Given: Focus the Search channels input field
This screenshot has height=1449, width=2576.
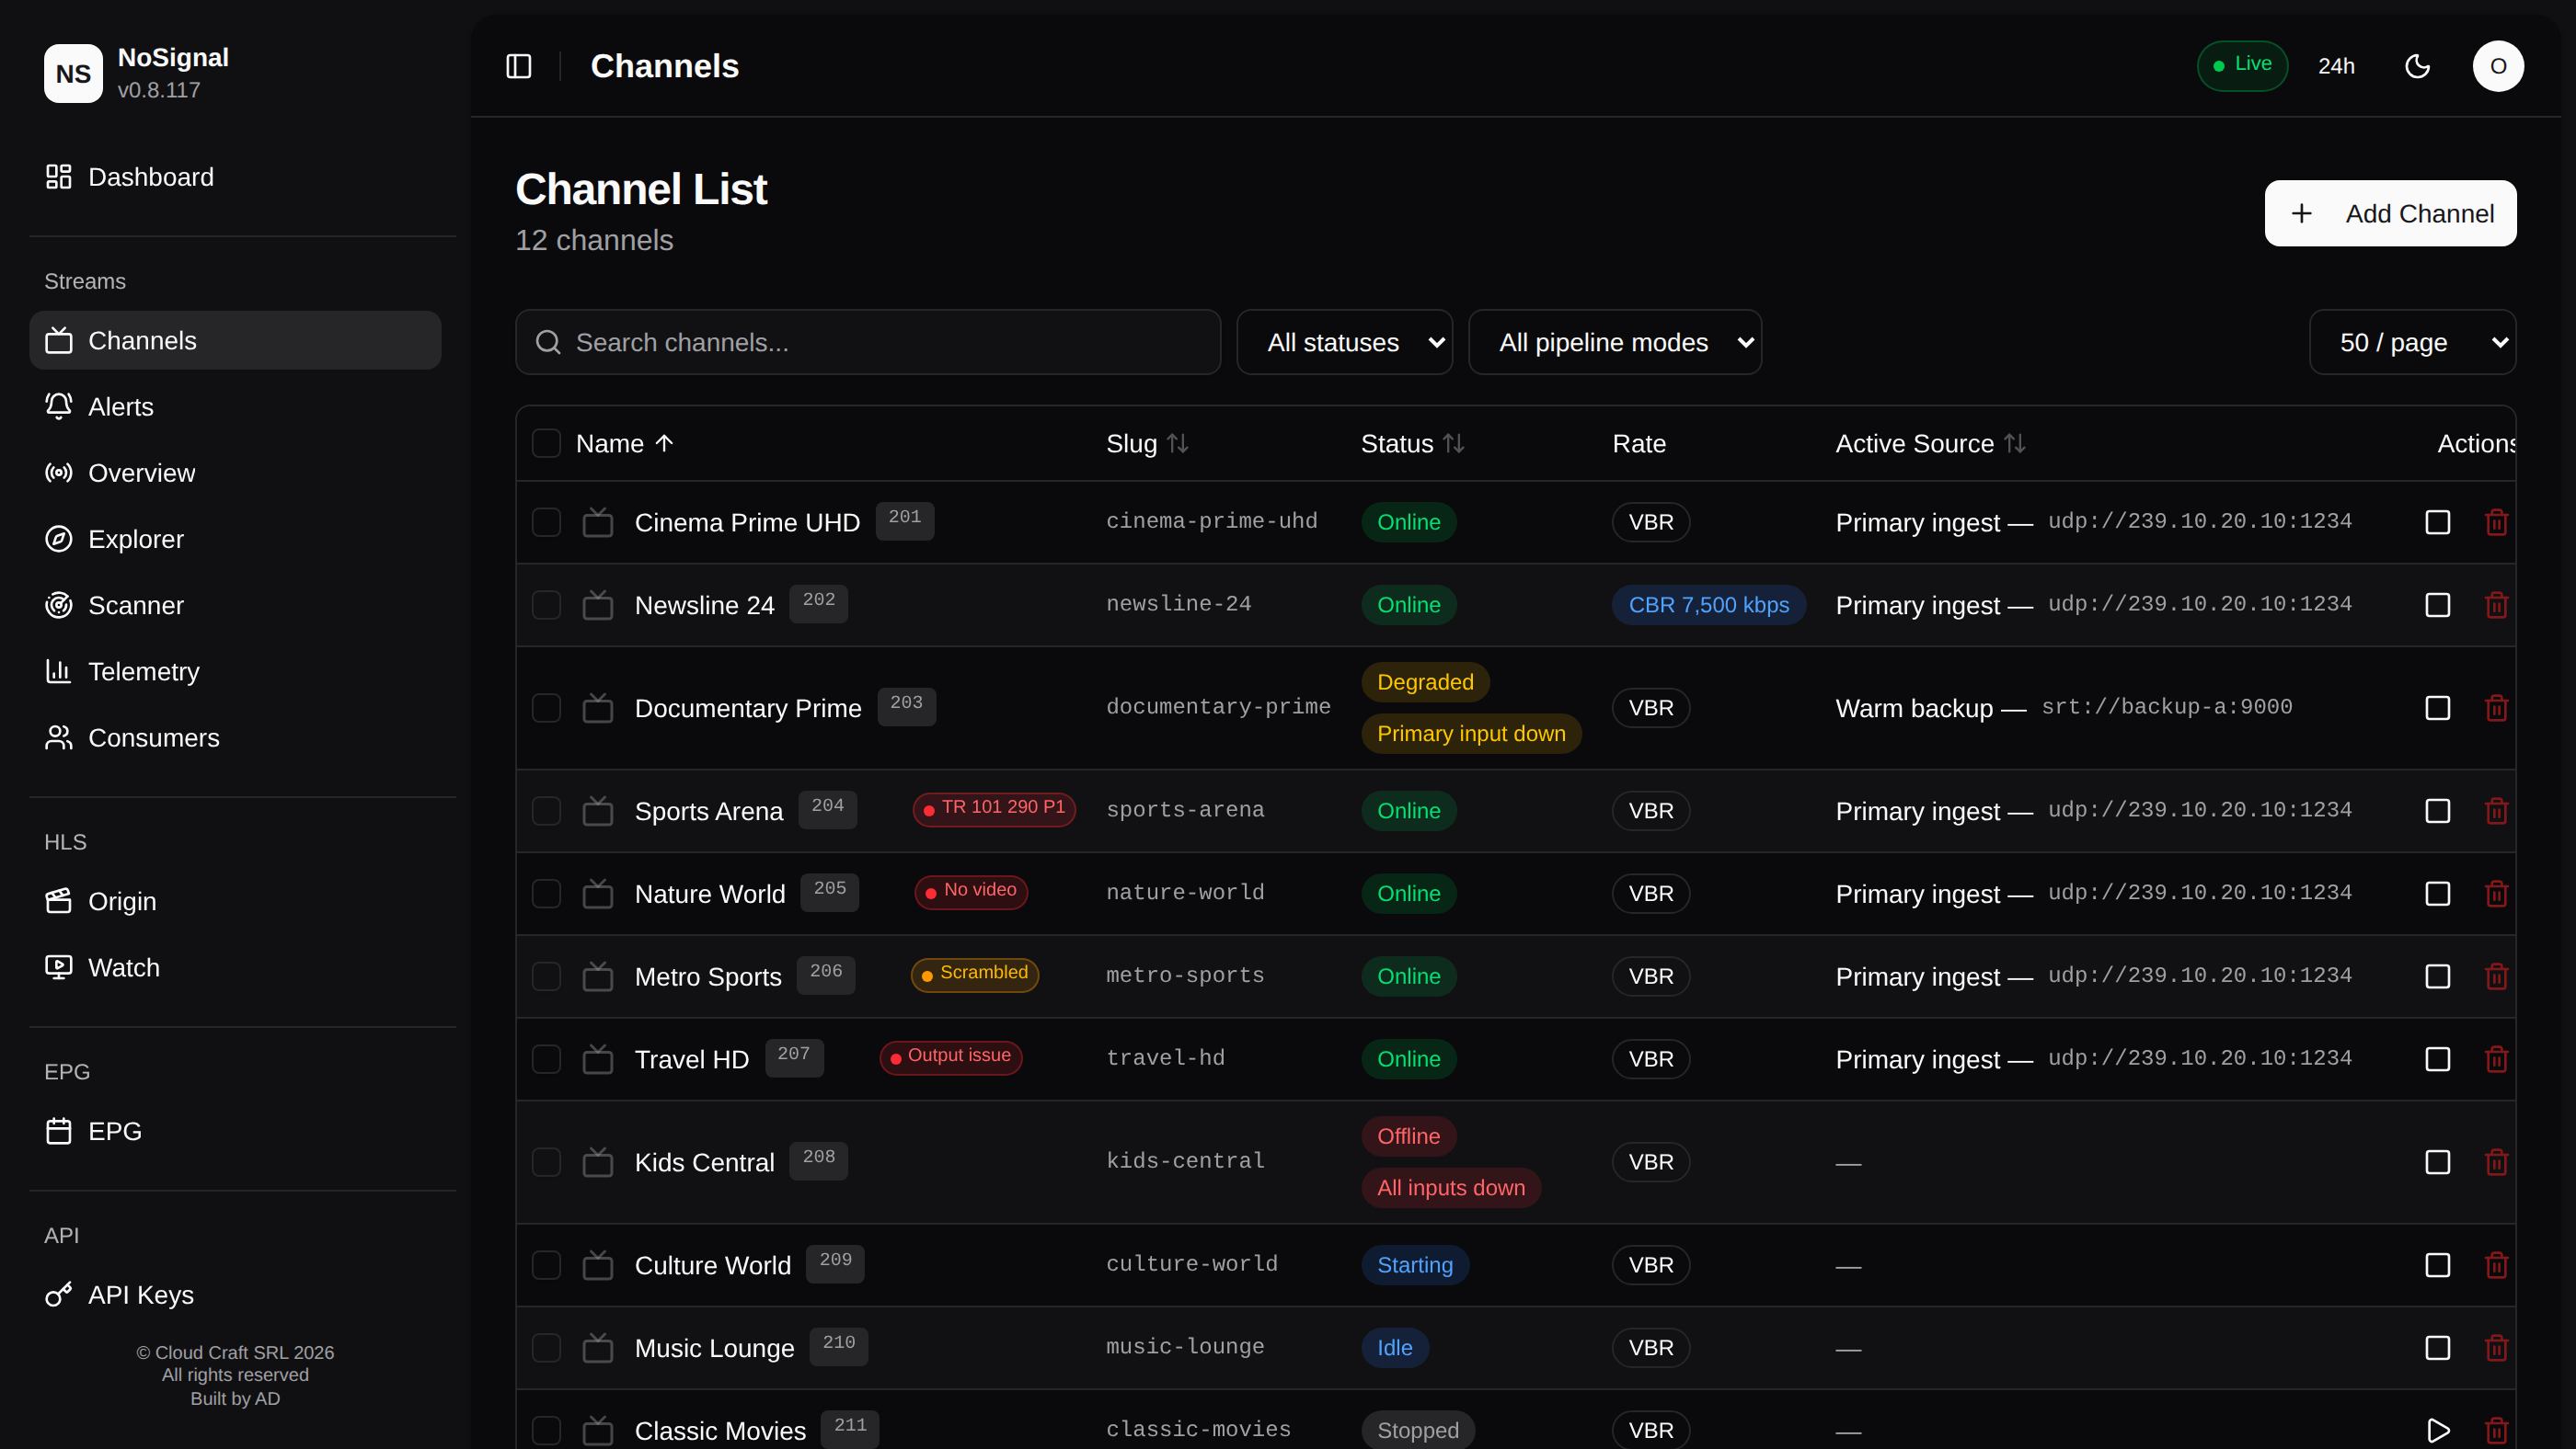Looking at the screenshot, I should [868, 343].
